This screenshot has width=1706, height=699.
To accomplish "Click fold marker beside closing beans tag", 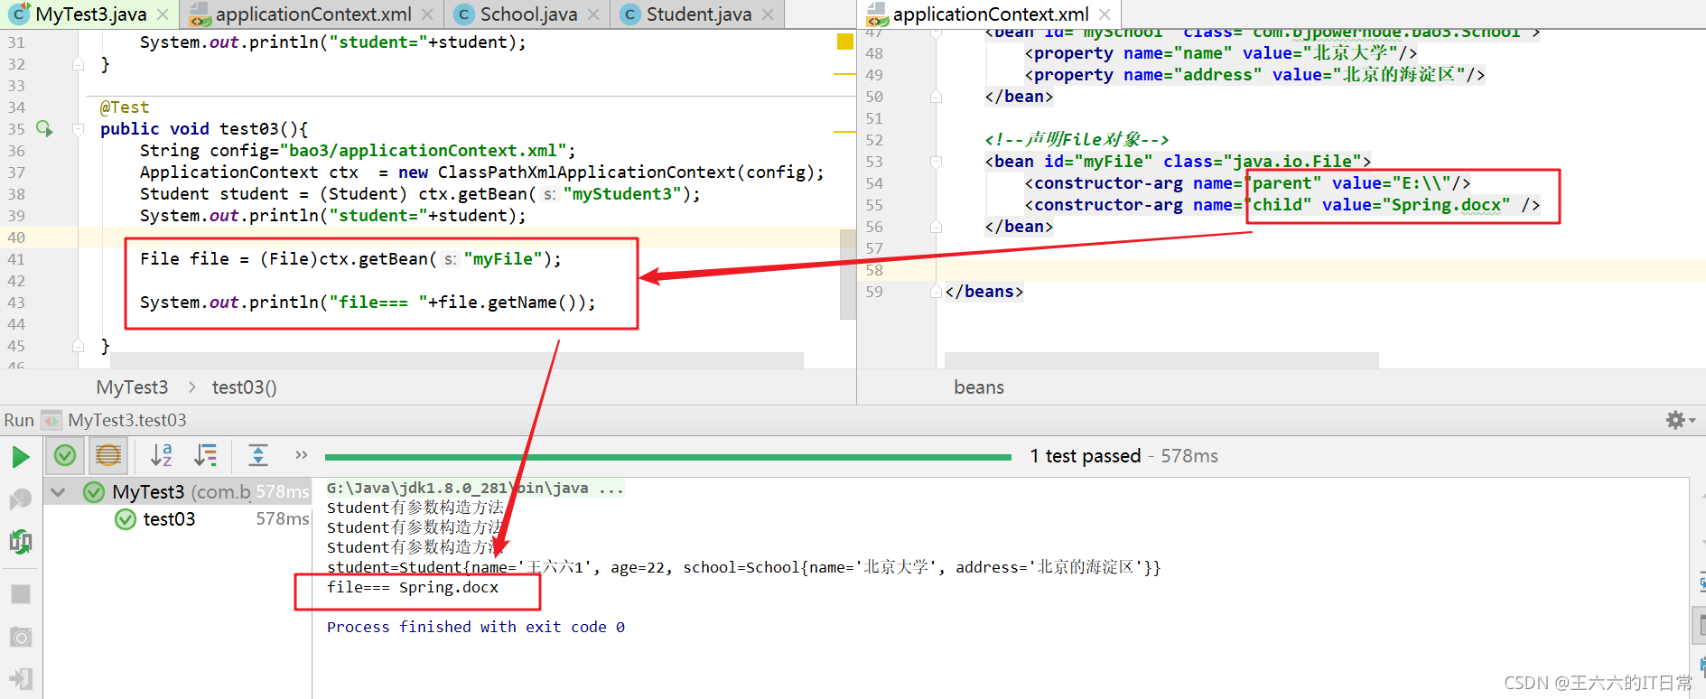I will coord(937,292).
